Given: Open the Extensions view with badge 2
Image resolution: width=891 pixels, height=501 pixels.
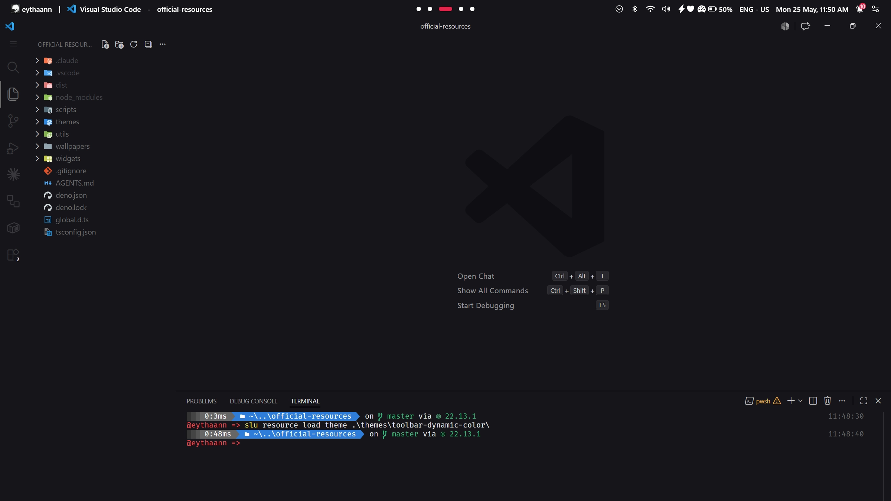Looking at the screenshot, I should coord(13,255).
